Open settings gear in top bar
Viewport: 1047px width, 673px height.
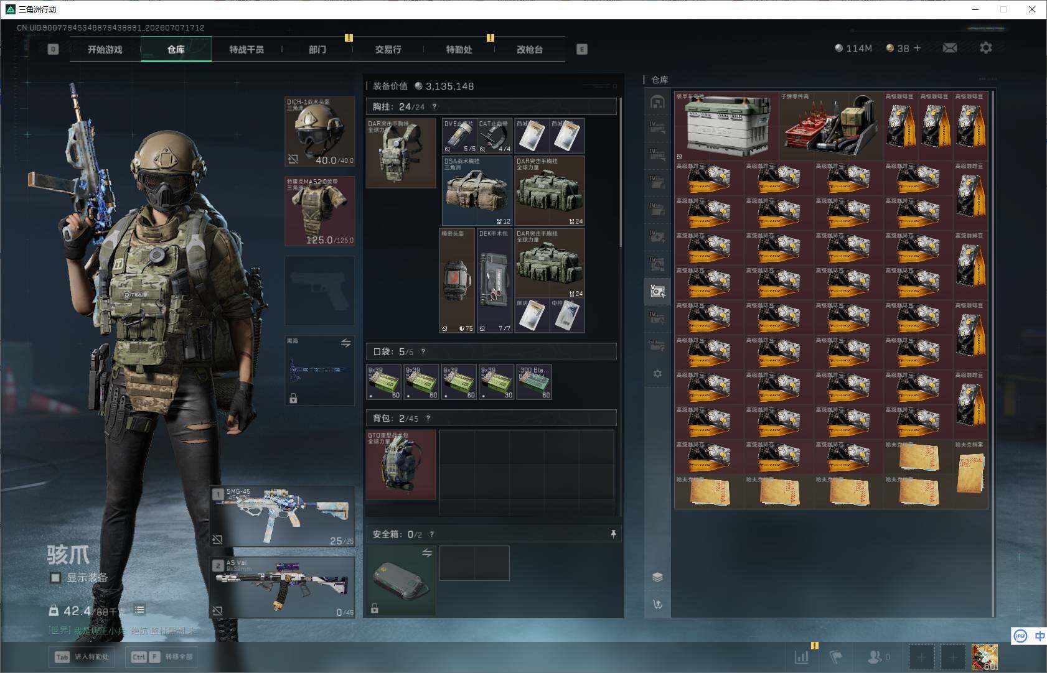pos(986,48)
